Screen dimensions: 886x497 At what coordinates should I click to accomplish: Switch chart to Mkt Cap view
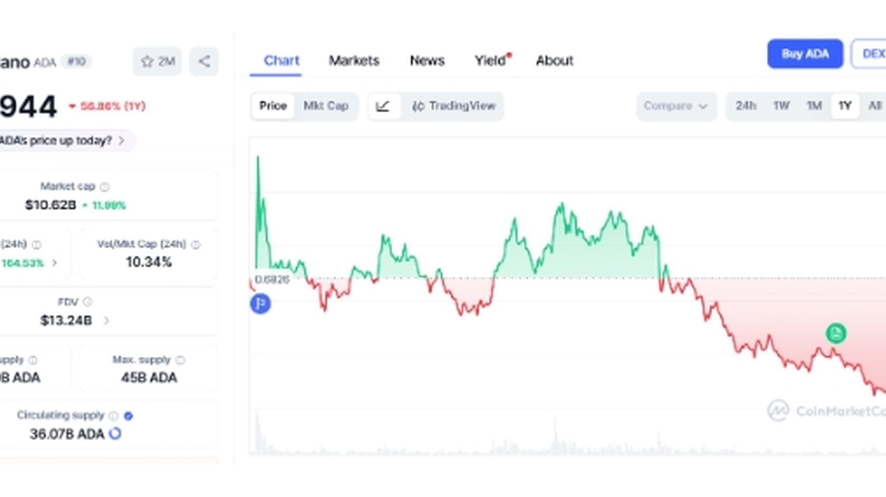coord(325,106)
